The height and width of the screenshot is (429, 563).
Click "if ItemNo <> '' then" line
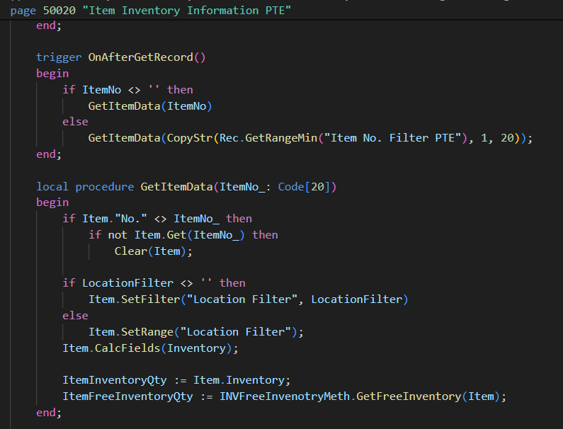[127, 90]
